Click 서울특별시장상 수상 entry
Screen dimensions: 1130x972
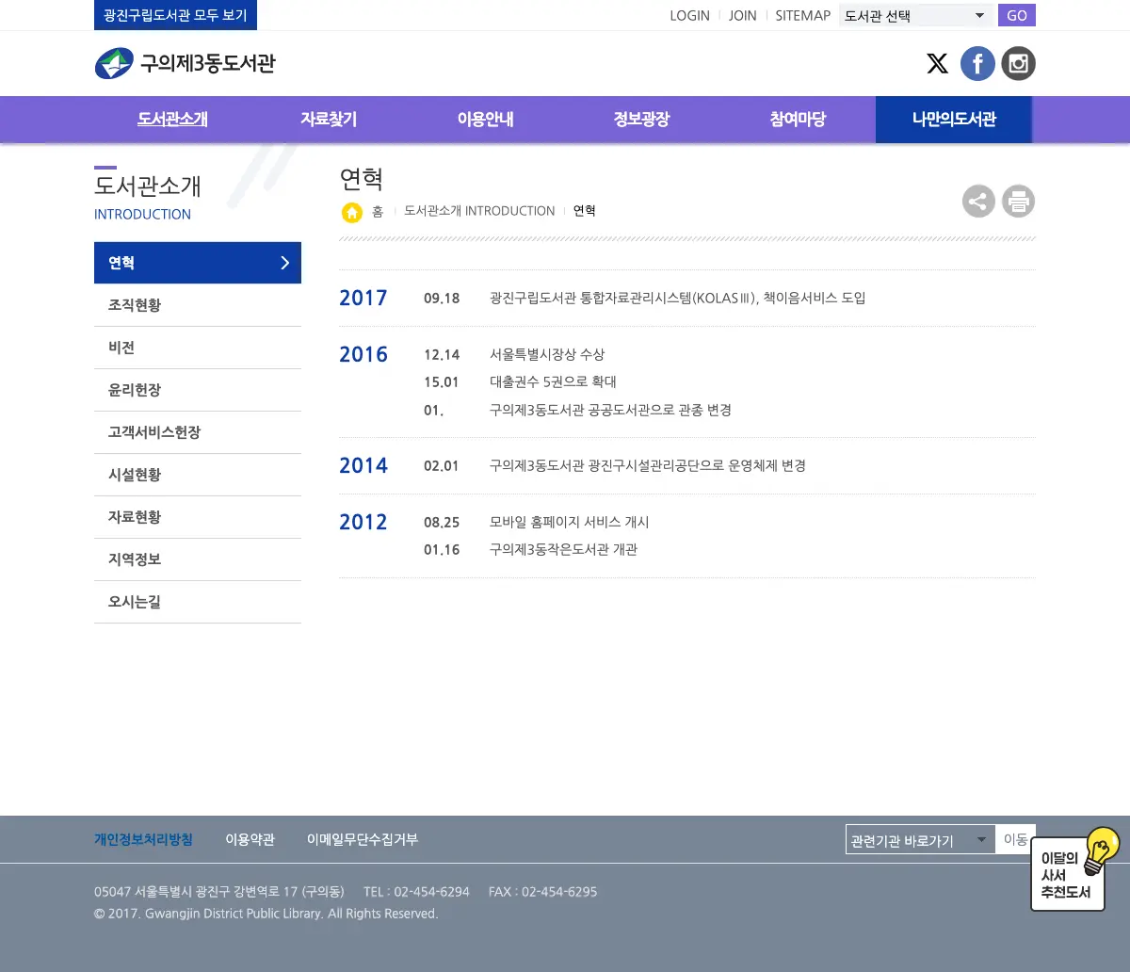[x=547, y=354]
